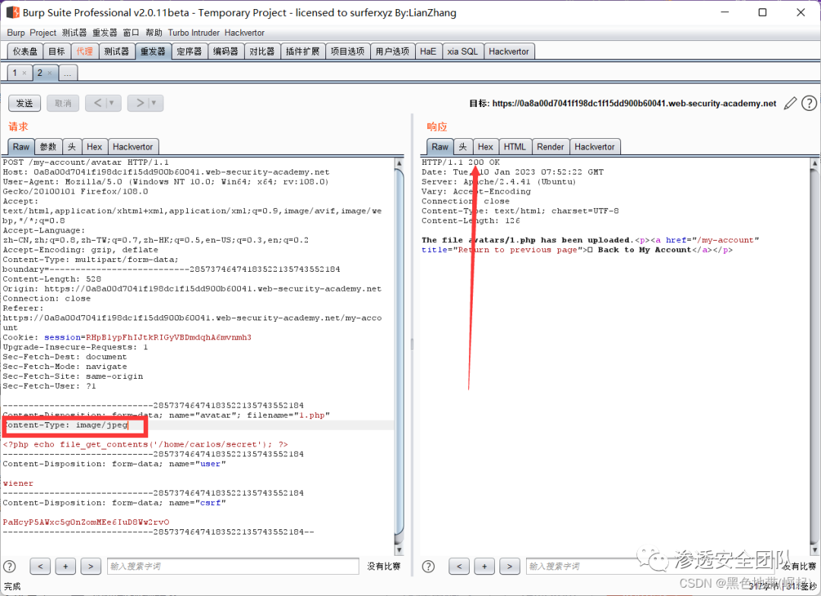The image size is (821, 596).
Task: Click request pane scroll down arrow
Action: [x=399, y=550]
